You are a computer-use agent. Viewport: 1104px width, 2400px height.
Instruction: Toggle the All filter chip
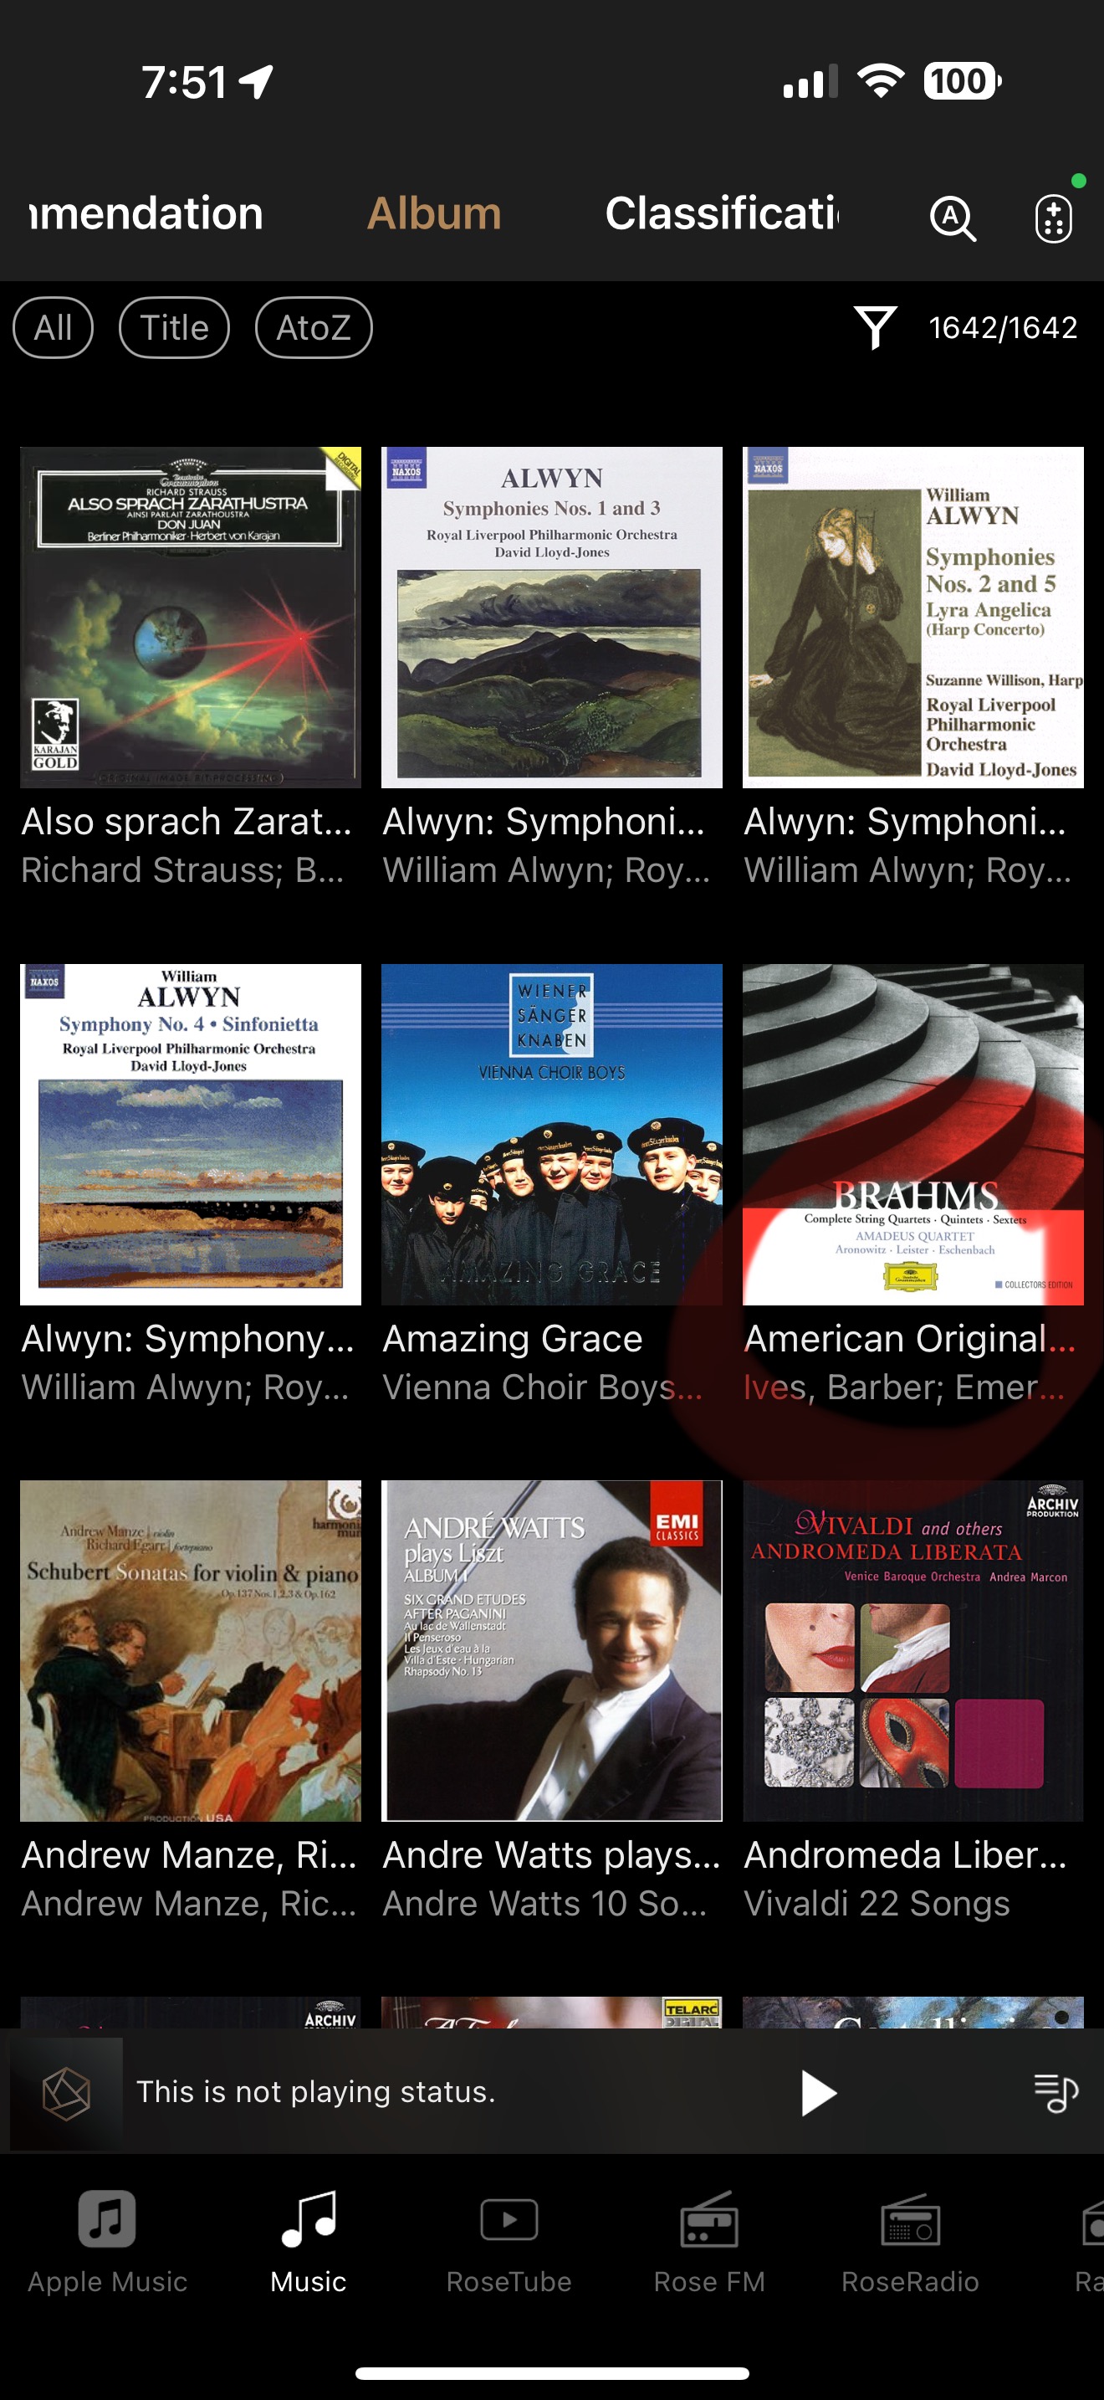click(53, 327)
